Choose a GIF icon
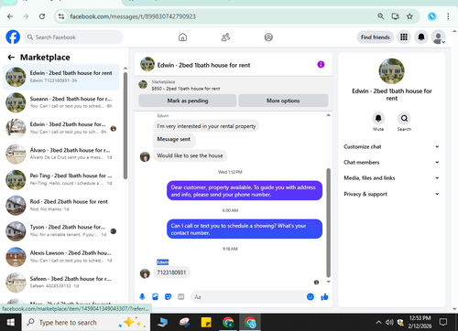The height and width of the screenshot is (331, 458). [x=181, y=296]
